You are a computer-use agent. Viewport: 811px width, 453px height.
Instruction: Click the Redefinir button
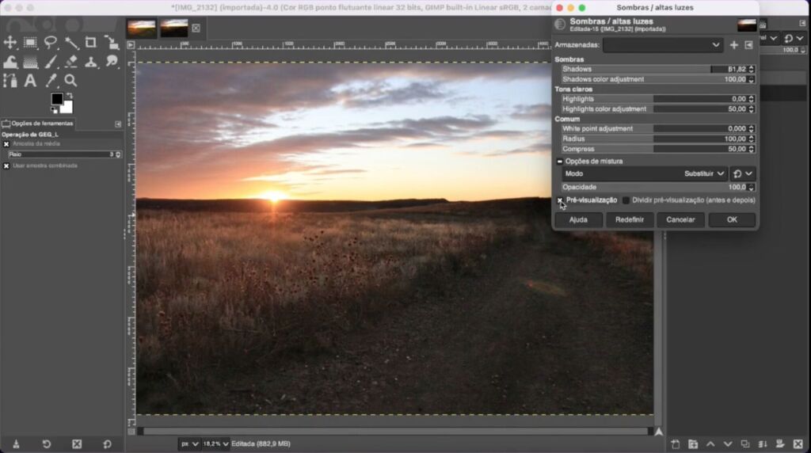[x=630, y=219]
